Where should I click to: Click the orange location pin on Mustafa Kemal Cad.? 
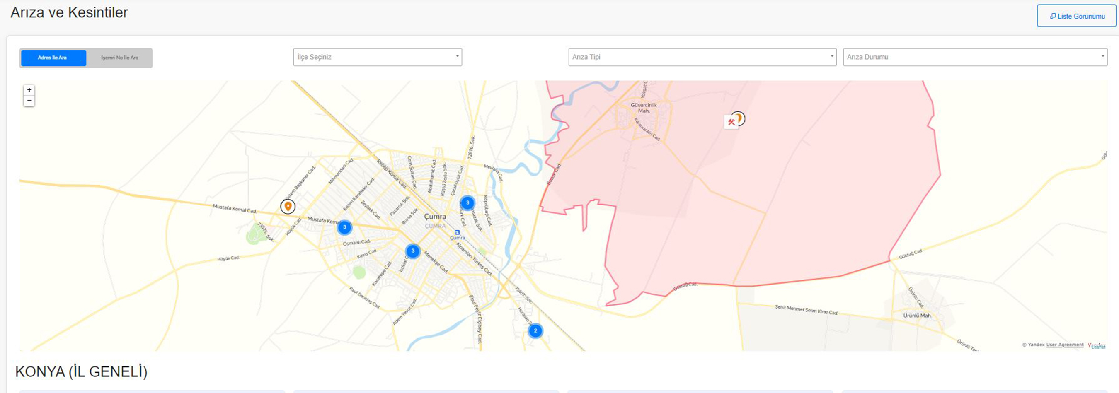coord(288,206)
